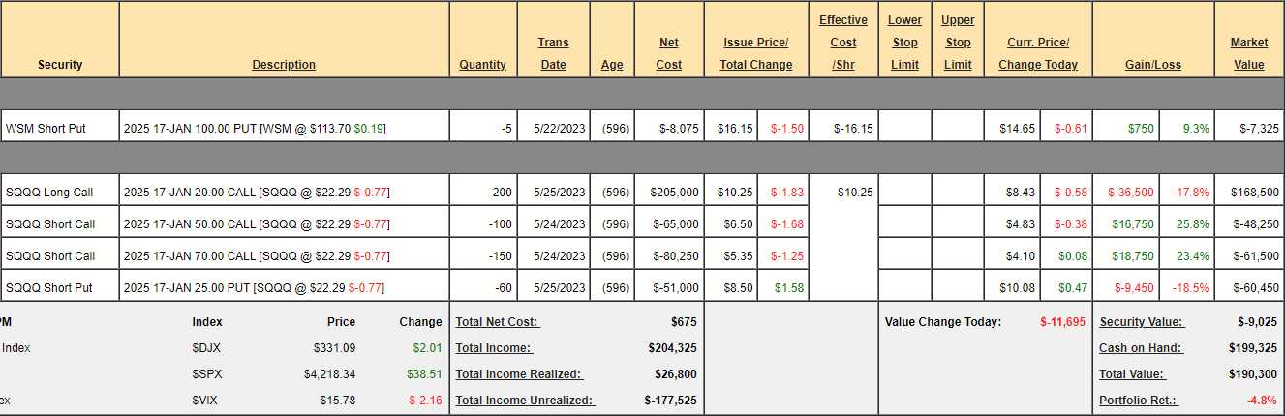Open the Total Net Cost label link
The image size is (1285, 416).
pyautogui.click(x=498, y=322)
